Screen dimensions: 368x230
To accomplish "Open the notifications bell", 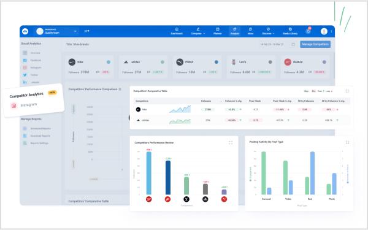I will point(308,31).
